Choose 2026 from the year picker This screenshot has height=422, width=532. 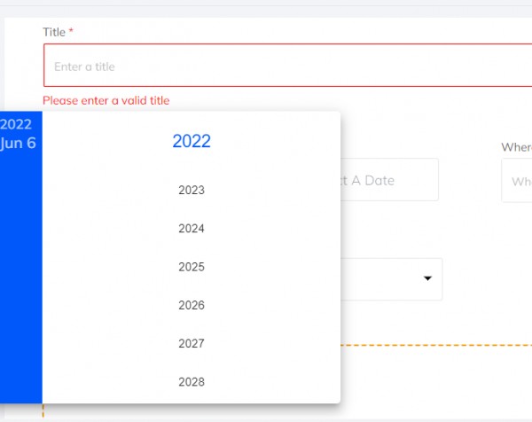pos(192,305)
